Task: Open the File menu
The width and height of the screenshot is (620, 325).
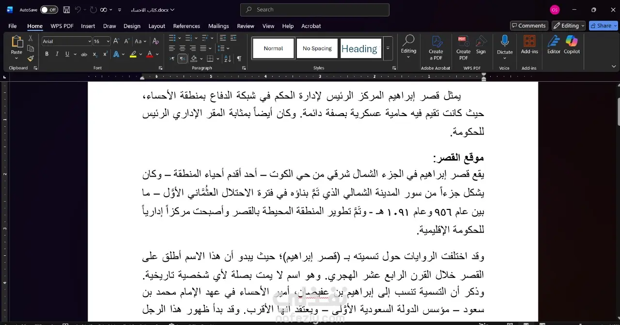Action: (x=13, y=26)
